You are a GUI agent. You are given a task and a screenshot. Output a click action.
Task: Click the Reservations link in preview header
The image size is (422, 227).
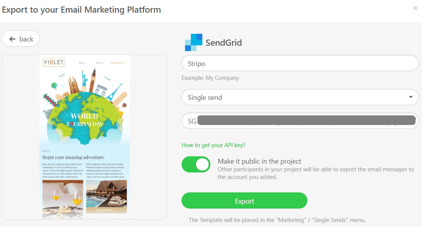(x=117, y=63)
